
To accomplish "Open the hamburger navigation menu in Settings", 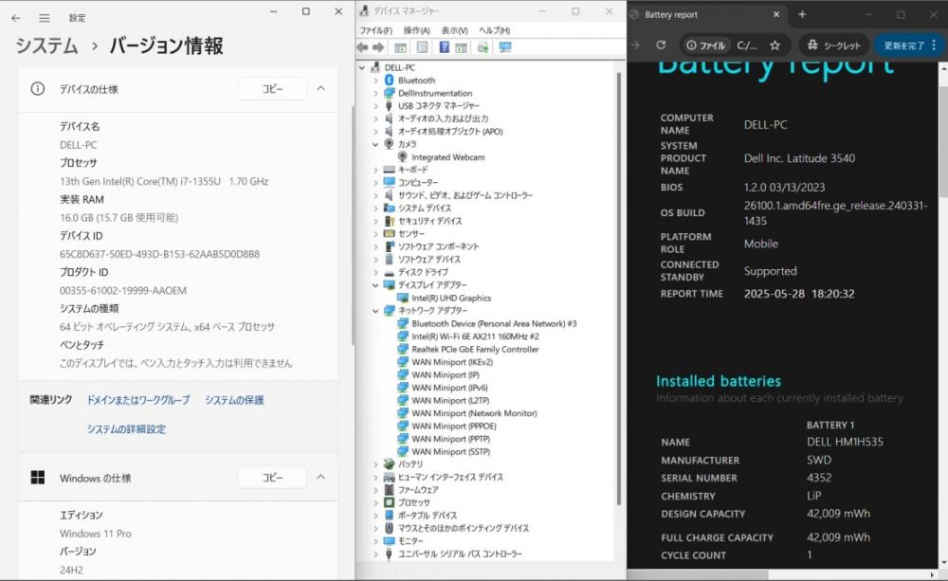I will point(45,18).
